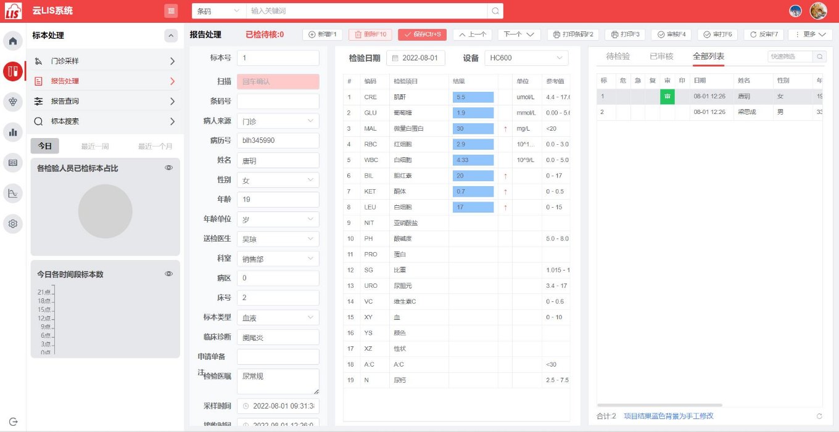Click the blue CRE result value 5.5

tap(473, 97)
